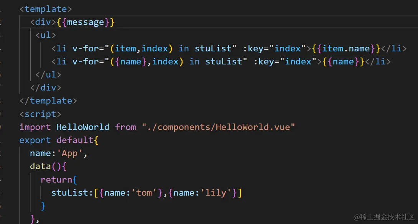418x224 pixels.
Task: Click "(item,index)" in the first v-for
Action: tap(141, 49)
